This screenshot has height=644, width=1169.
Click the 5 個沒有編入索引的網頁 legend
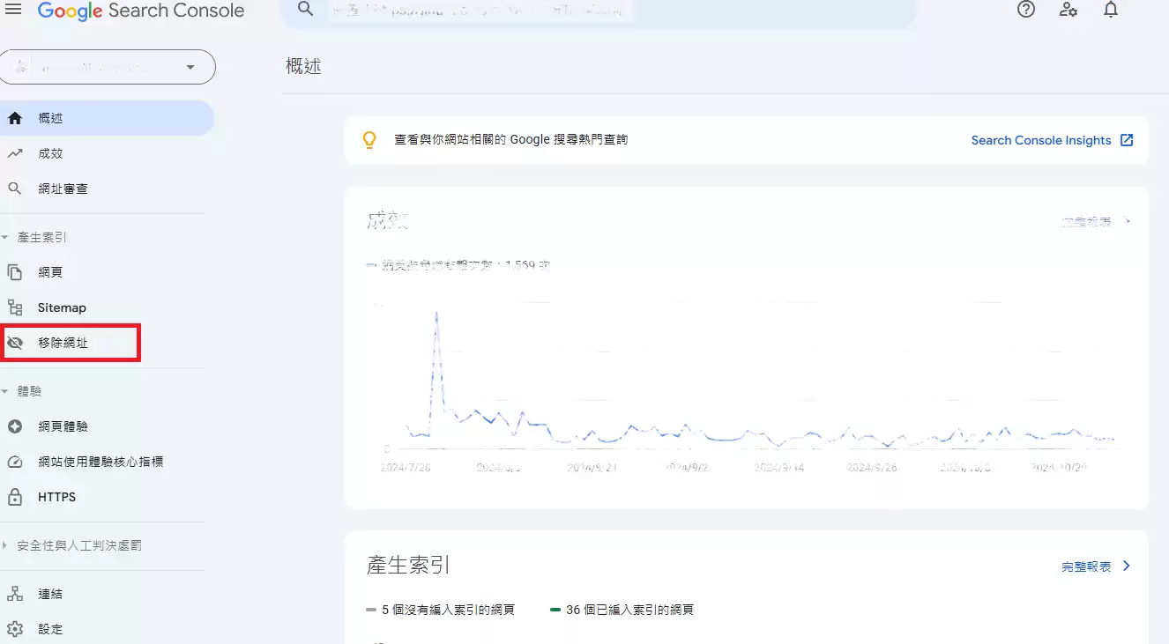point(441,610)
